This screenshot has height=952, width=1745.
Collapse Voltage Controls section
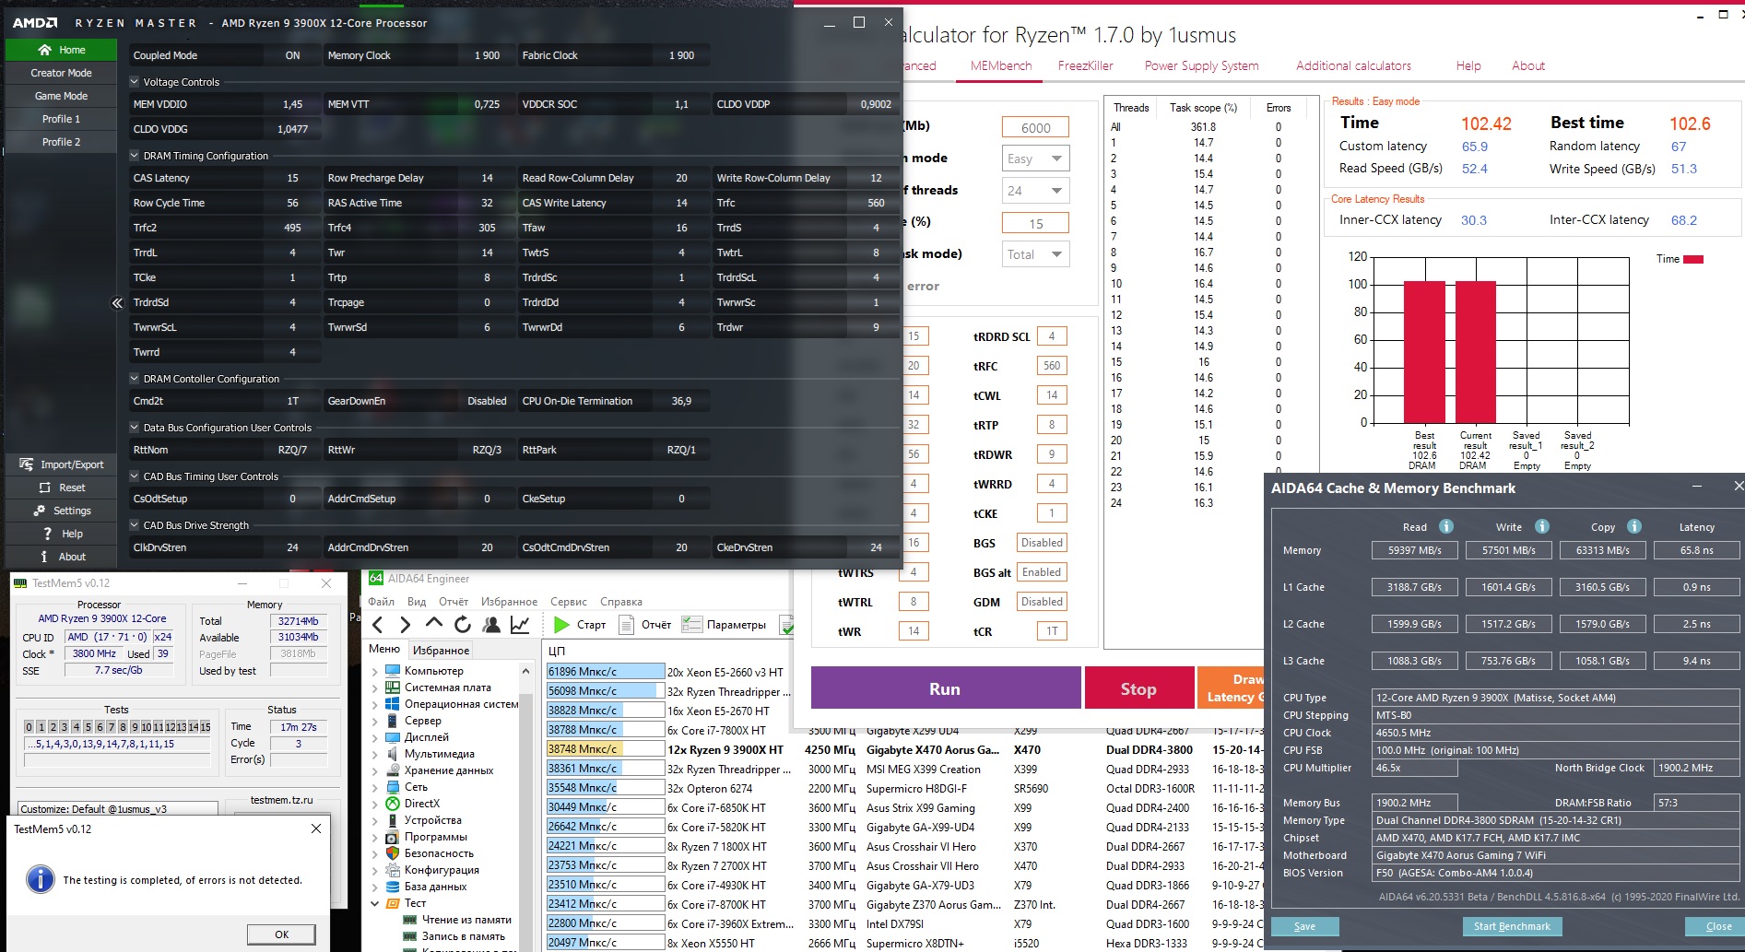(x=135, y=82)
